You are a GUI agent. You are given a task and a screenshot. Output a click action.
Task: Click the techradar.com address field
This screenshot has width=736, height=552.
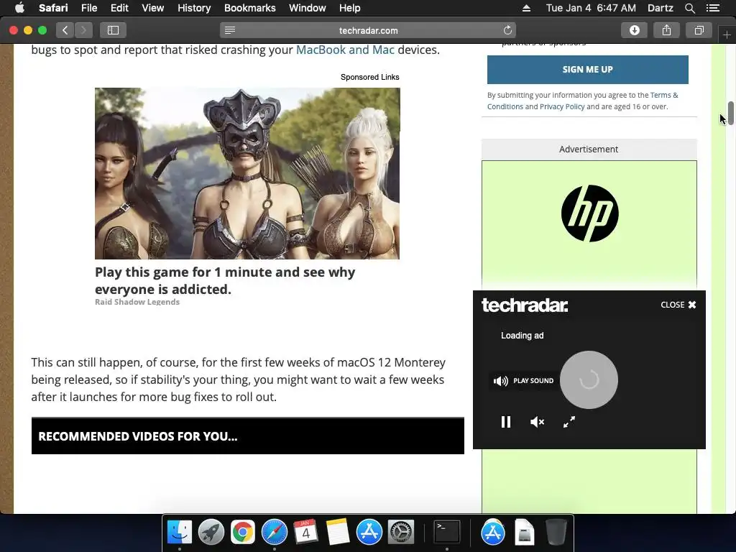click(x=368, y=30)
